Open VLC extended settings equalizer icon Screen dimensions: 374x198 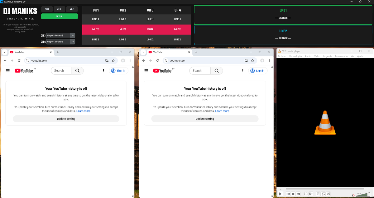311,194
